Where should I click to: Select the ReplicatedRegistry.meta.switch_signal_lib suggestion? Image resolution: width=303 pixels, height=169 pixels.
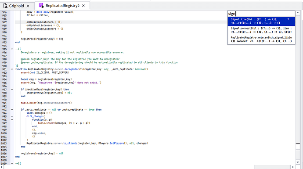261,39
